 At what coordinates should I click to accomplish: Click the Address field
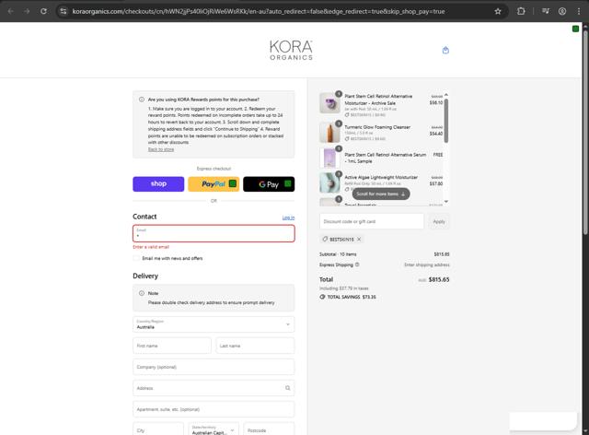pos(214,388)
